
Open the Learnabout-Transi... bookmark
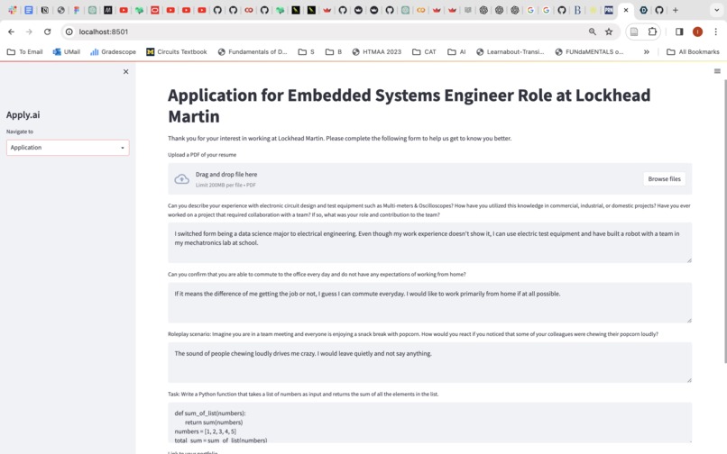pyautogui.click(x=510, y=52)
